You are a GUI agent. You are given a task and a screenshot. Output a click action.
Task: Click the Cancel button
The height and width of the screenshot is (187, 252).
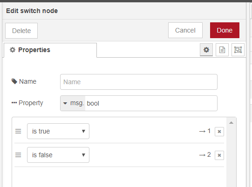point(185,30)
